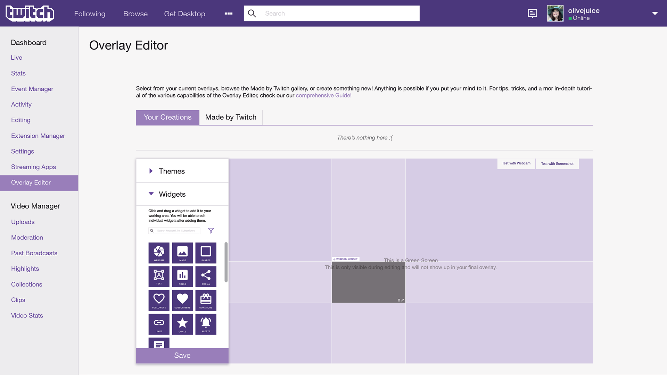Open Following in top navigation
This screenshot has width=667, height=375.
[x=90, y=14]
